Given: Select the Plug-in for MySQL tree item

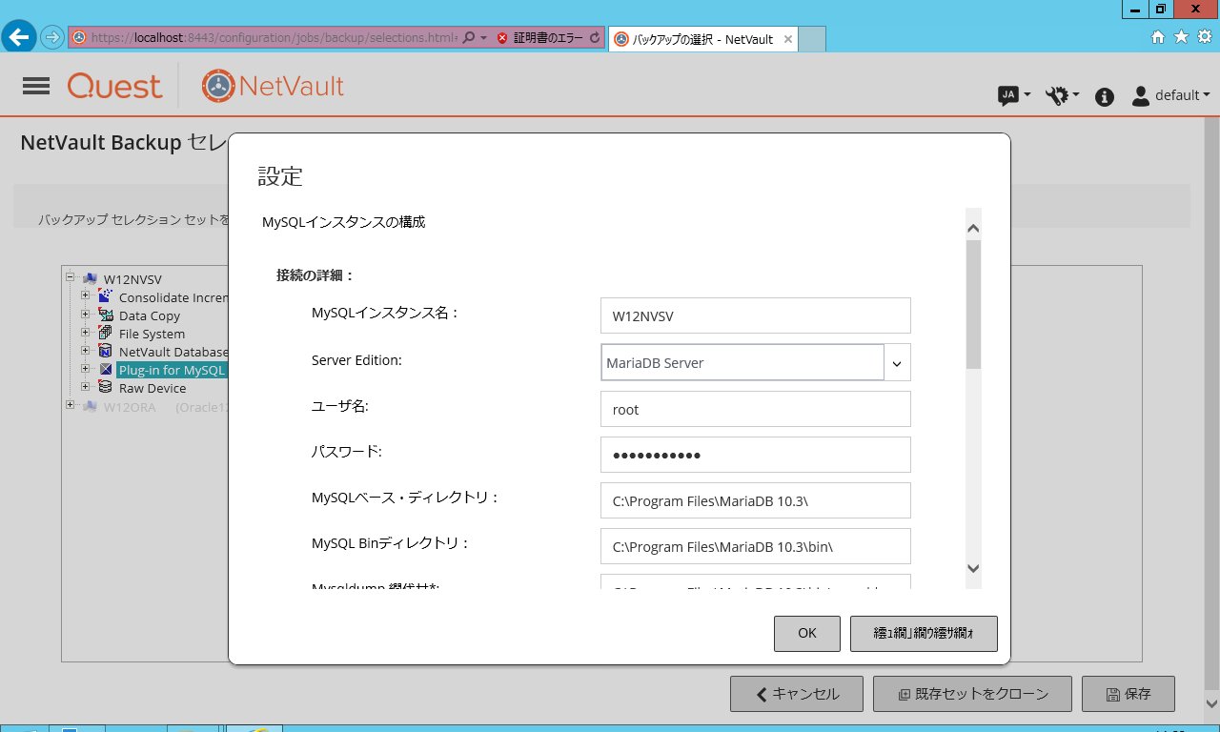Looking at the screenshot, I should click(172, 370).
